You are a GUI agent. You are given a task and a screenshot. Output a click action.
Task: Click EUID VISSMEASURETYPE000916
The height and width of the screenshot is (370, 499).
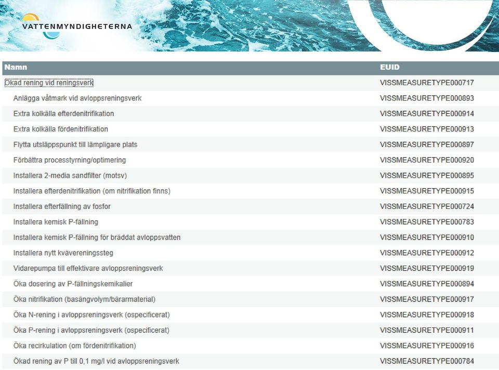(x=427, y=346)
